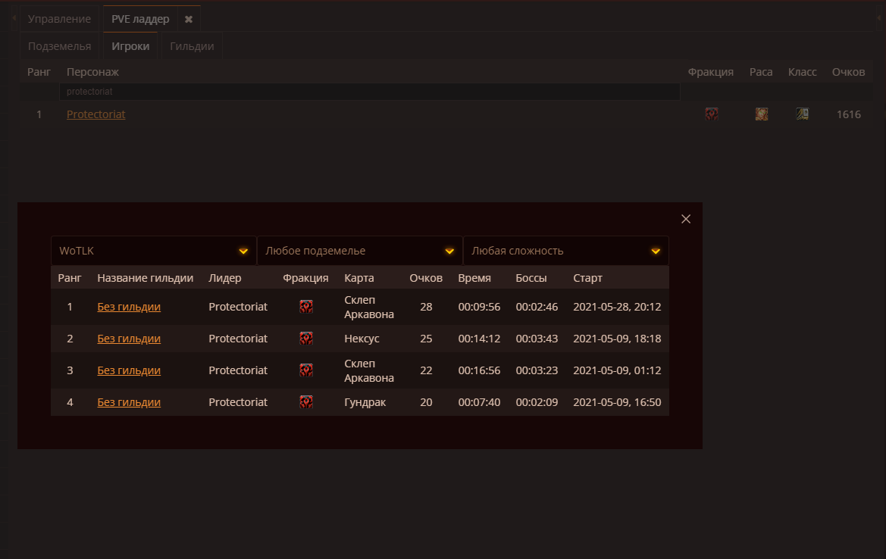The width and height of the screenshot is (886, 559).
Task: Open the Гильдии tab
Action: pyautogui.click(x=192, y=46)
